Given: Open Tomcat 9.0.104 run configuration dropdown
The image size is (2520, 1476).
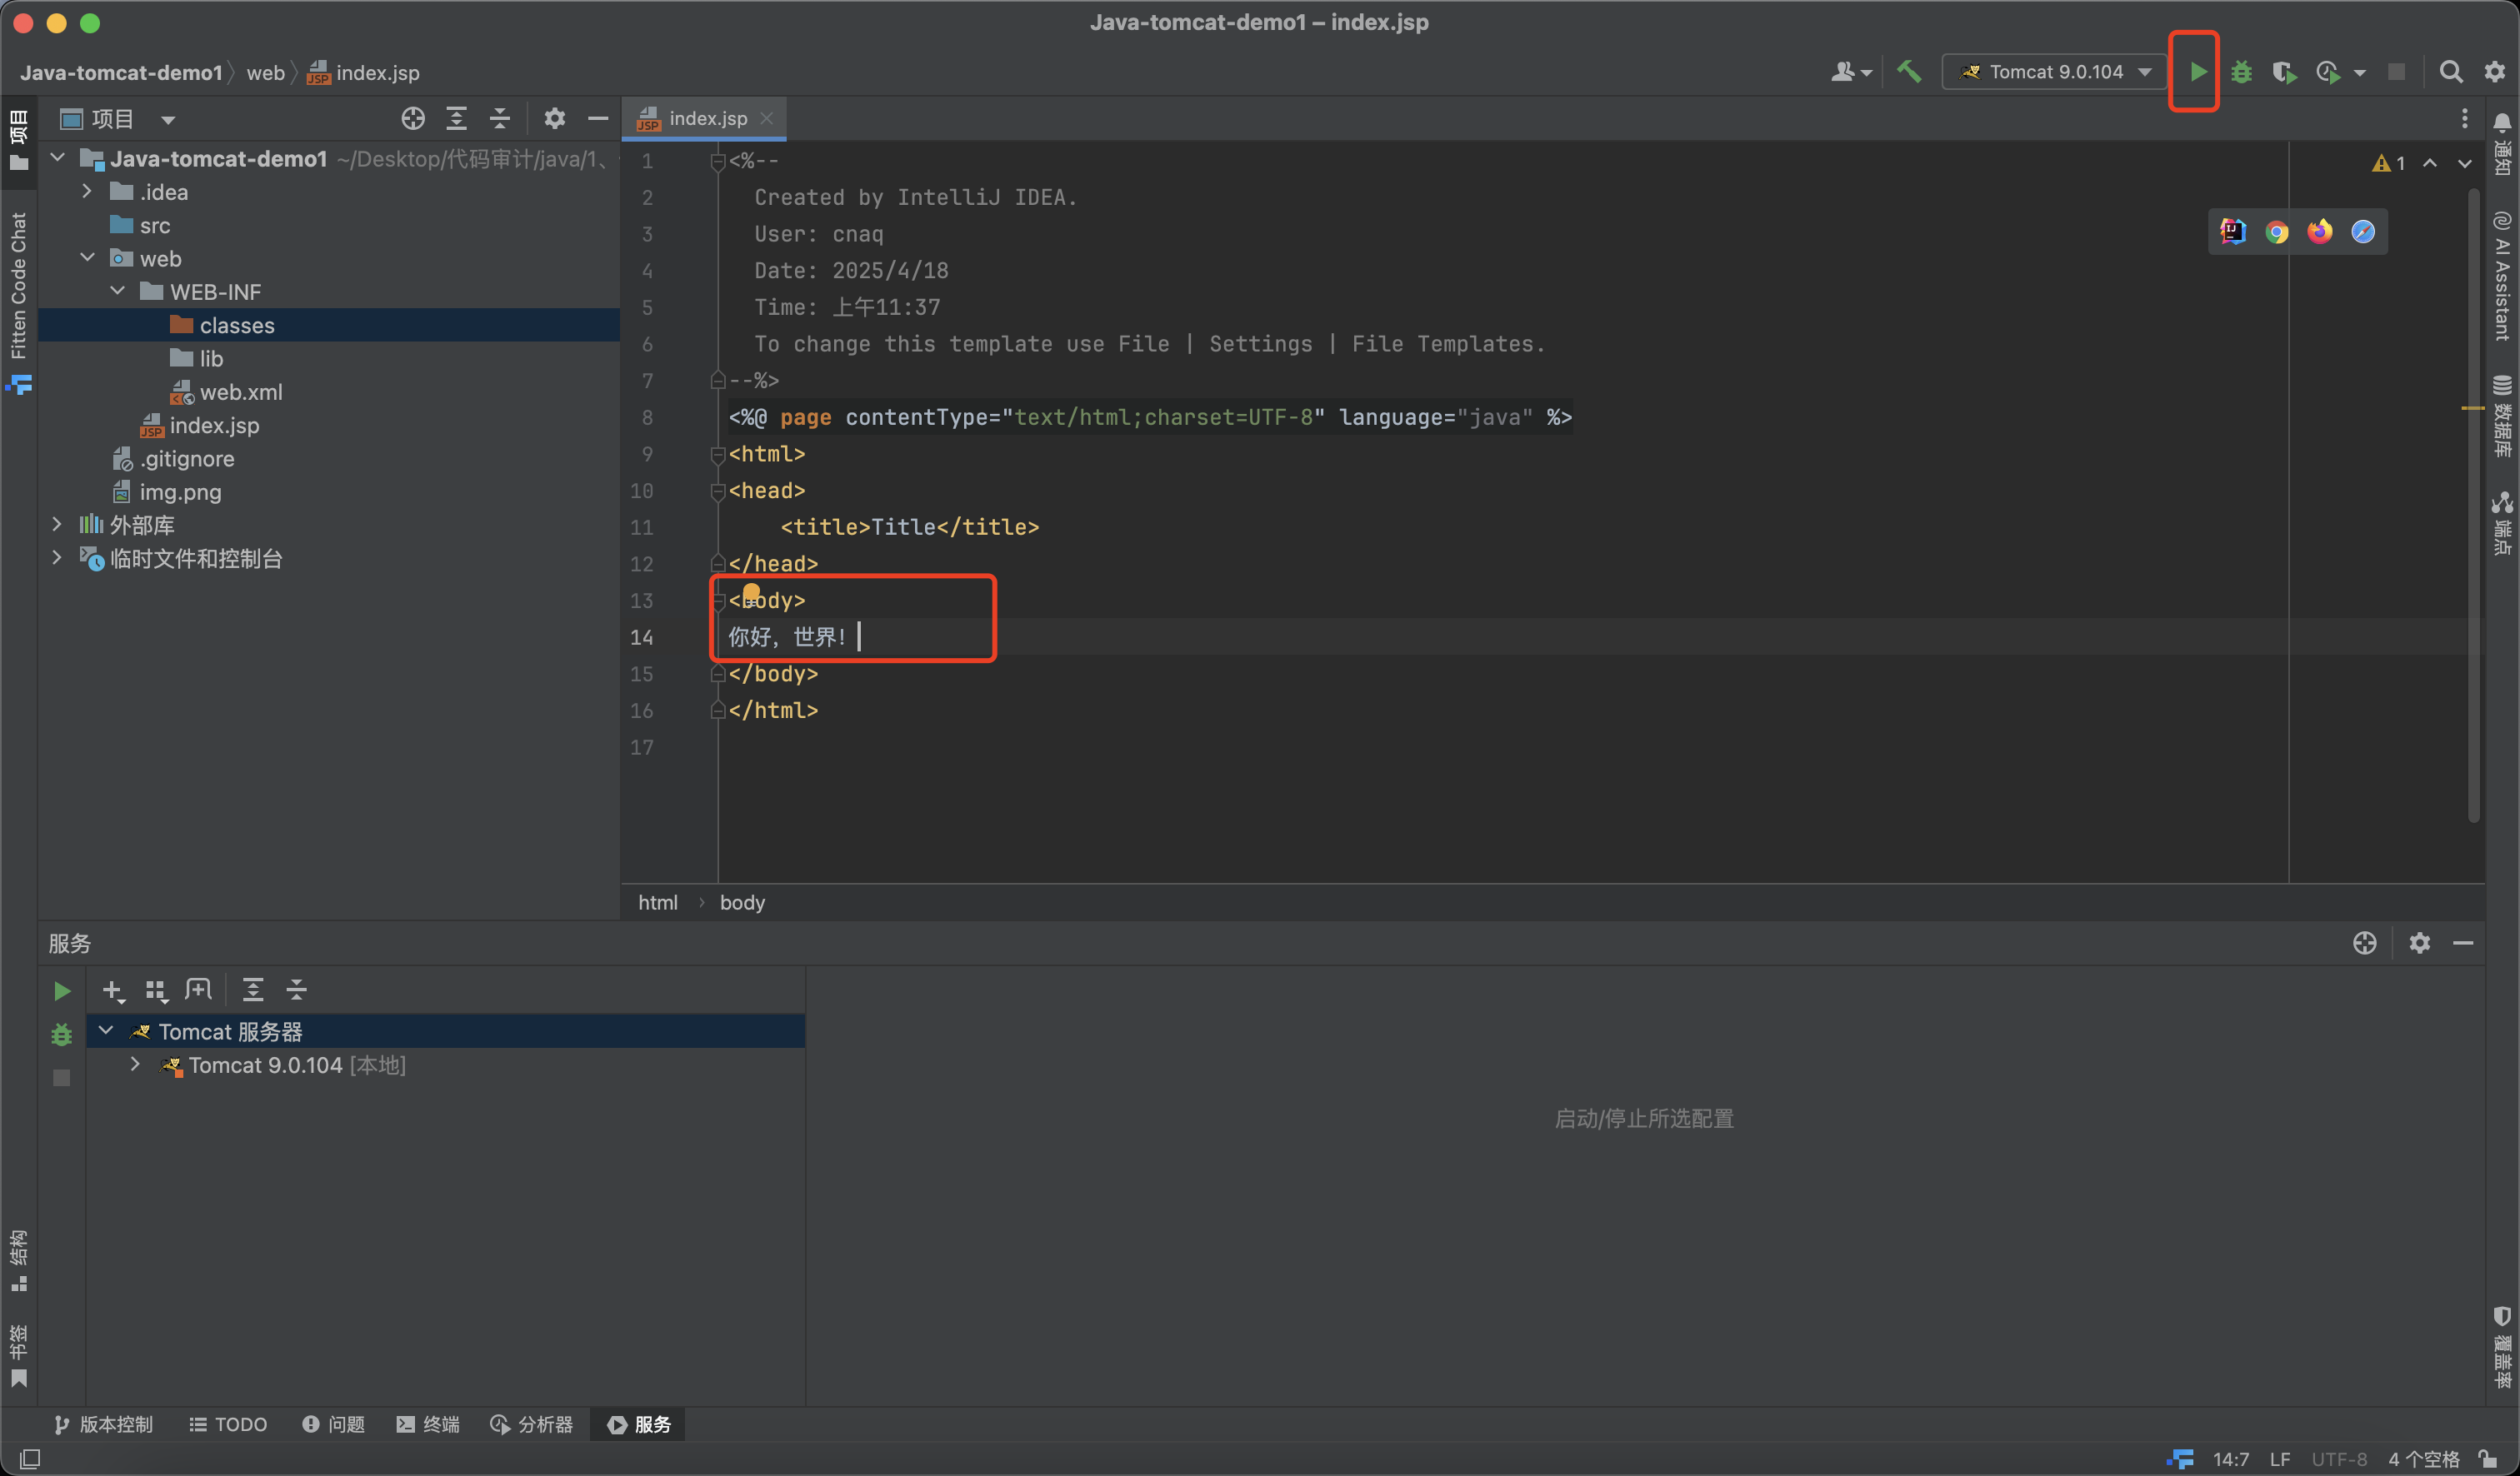Looking at the screenshot, I should [2056, 72].
